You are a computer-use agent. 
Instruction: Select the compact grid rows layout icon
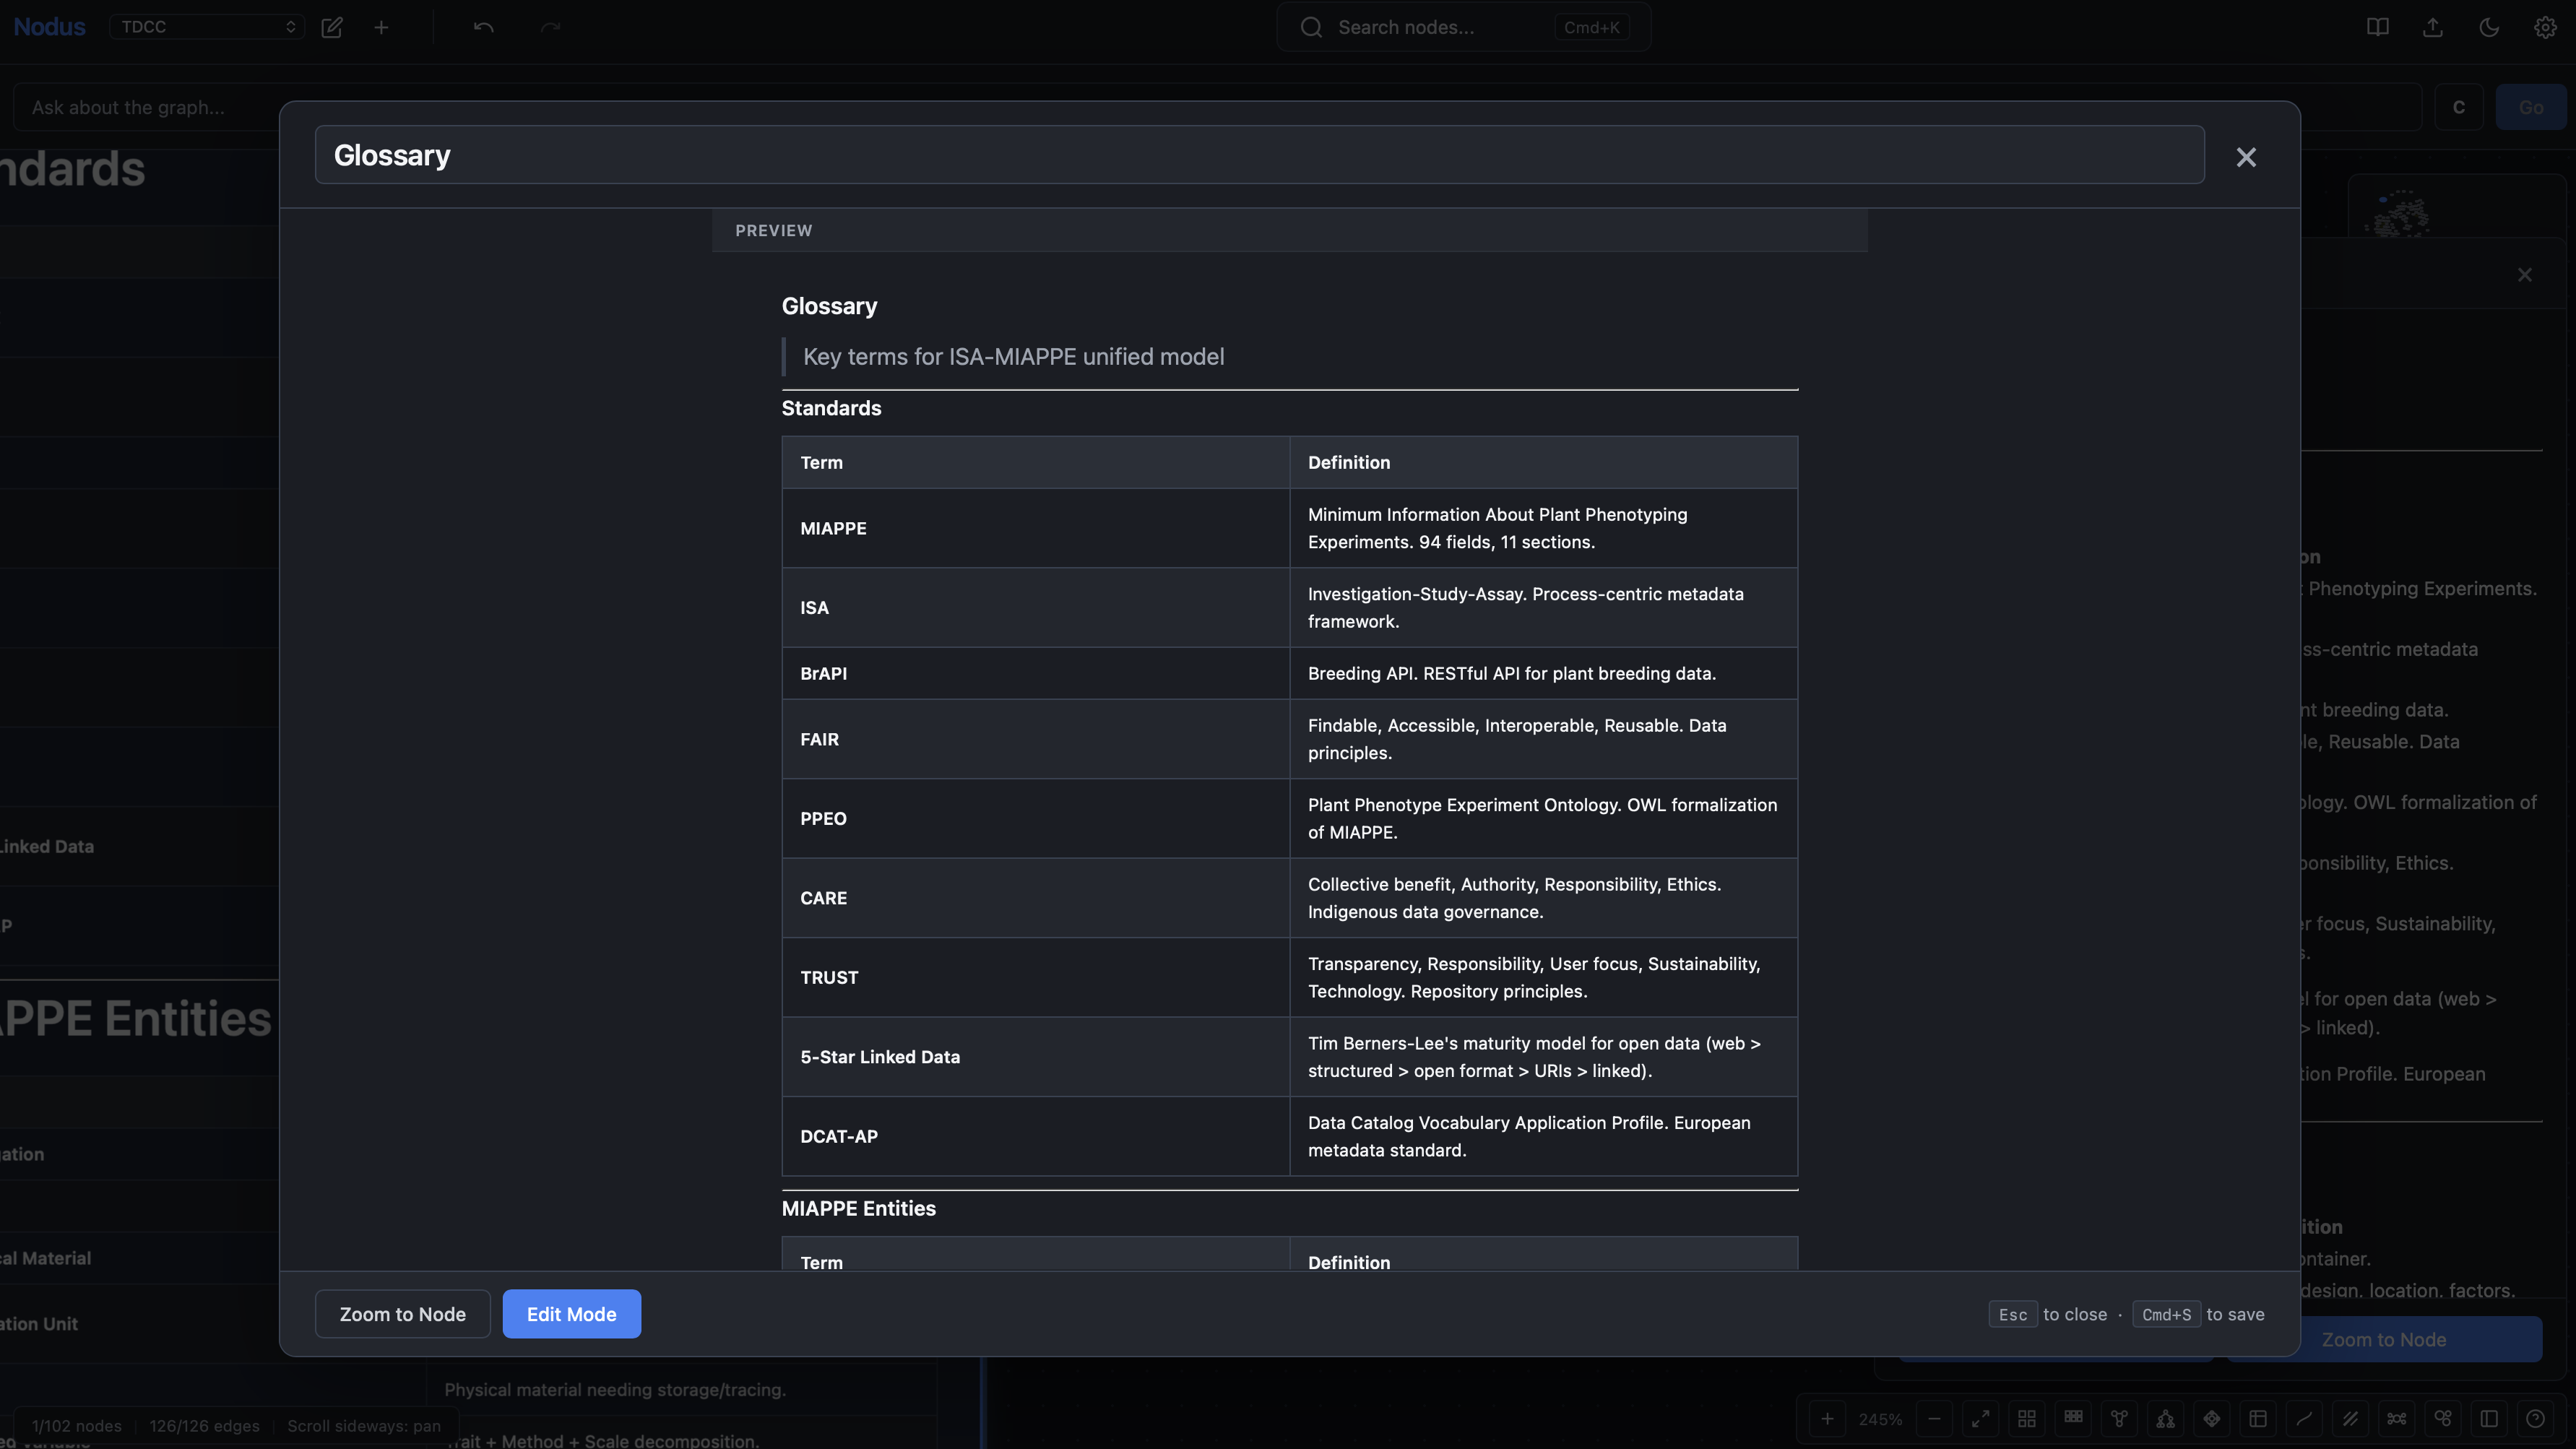[x=2074, y=1419]
